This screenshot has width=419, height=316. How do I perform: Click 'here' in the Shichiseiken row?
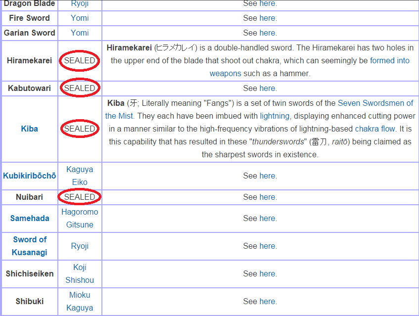[268, 273]
